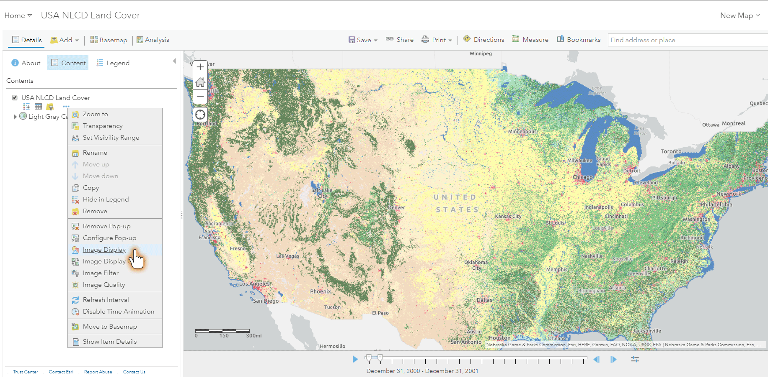Open time slider configuration settings

pyautogui.click(x=635, y=359)
